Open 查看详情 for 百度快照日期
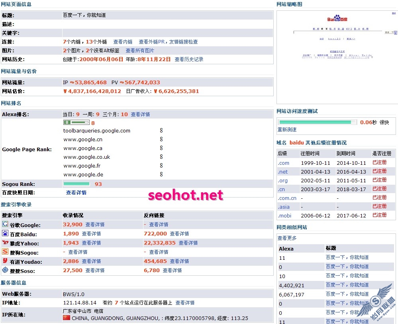Image resolution: width=398 pixels, height=324 pixels. click(76, 193)
